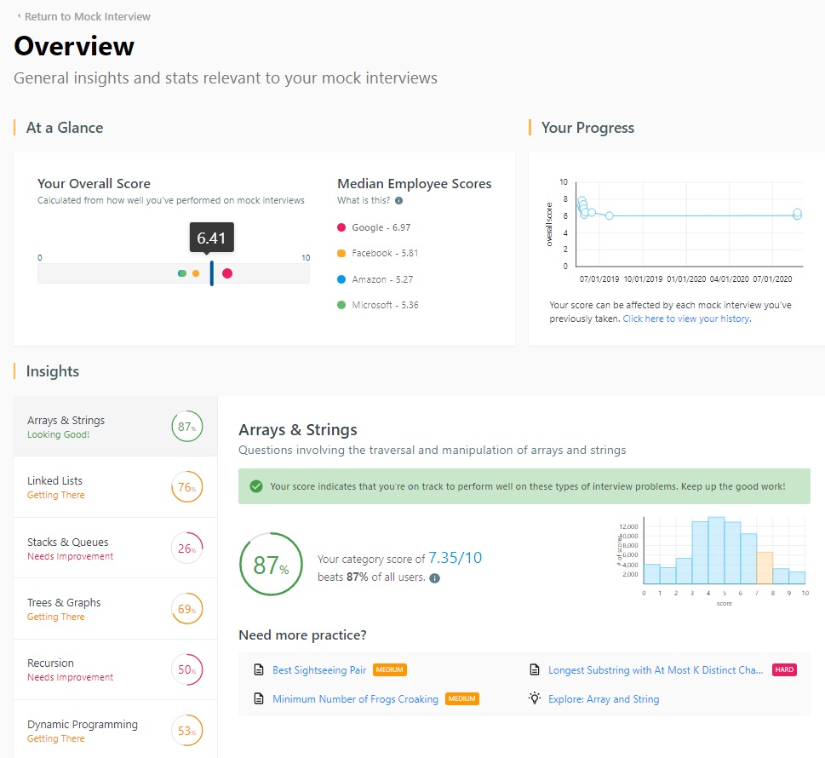Click the 76% circle badge for Linked Lists

186,487
